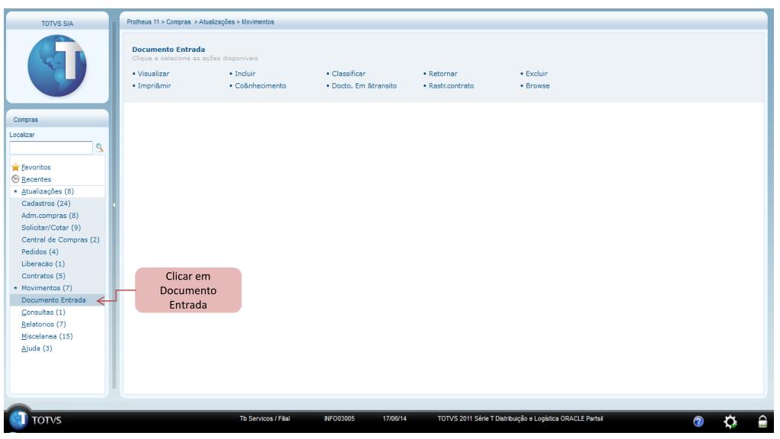Expand Contratos (5) menu group
The image size is (780, 439).
43,276
